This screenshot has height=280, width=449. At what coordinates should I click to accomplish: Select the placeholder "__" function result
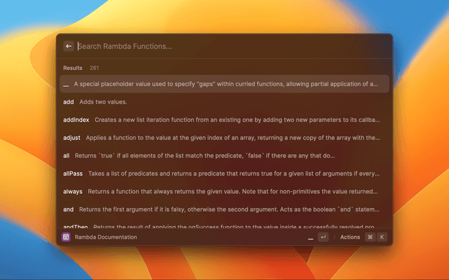tap(224, 84)
